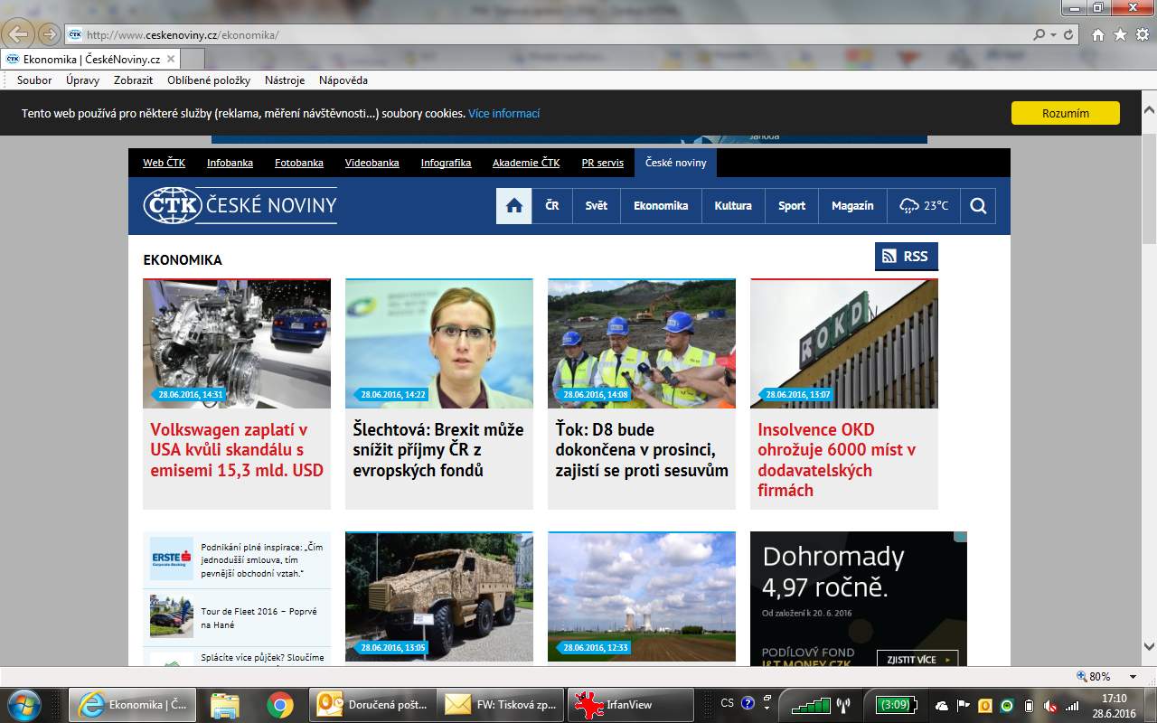This screenshot has height=723, width=1157.
Task: Open the Soubor menu
Action: 34,80
